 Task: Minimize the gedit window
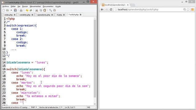[84, 2]
